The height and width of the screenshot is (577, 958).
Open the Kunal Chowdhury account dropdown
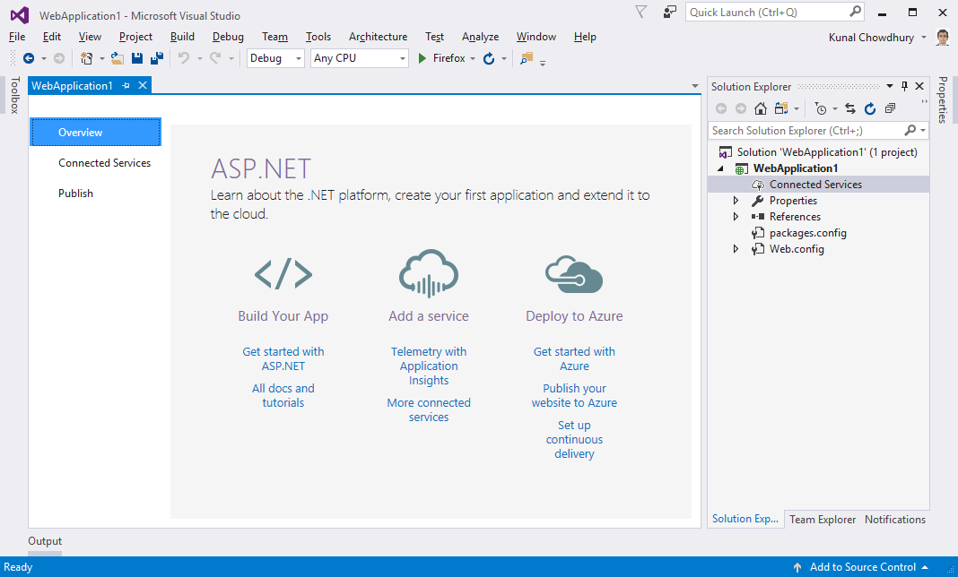[924, 38]
